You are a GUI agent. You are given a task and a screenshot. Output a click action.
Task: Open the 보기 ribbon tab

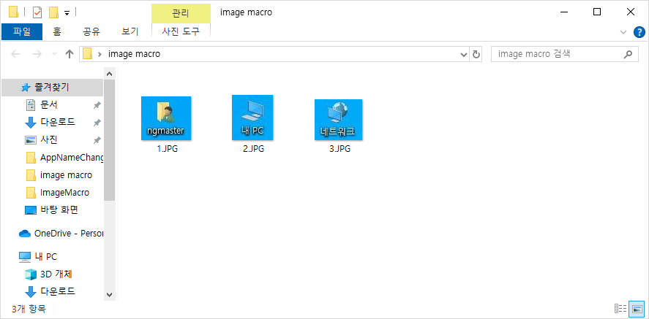click(130, 32)
